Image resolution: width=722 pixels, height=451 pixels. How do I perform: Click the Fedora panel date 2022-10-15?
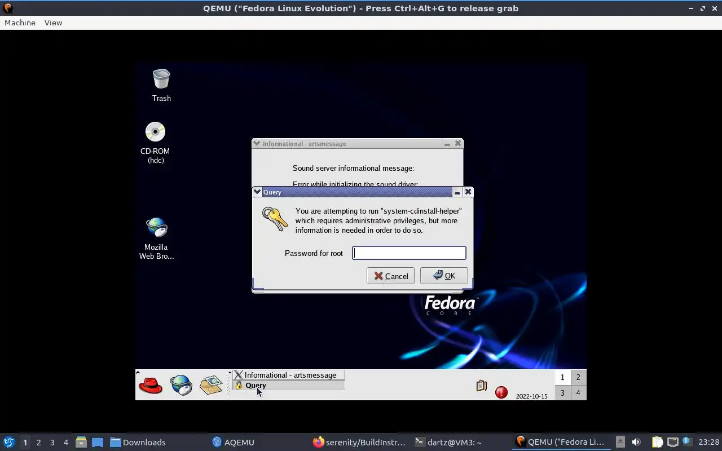[x=531, y=396]
